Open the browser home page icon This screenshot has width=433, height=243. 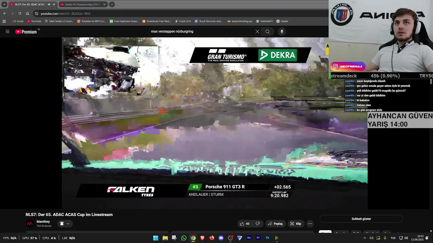[x=27, y=13]
